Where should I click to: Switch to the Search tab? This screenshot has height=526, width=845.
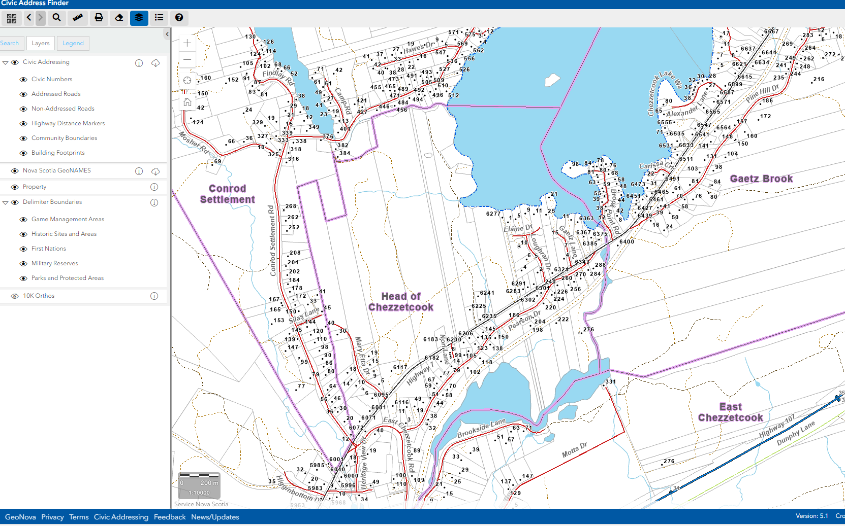tap(10, 44)
